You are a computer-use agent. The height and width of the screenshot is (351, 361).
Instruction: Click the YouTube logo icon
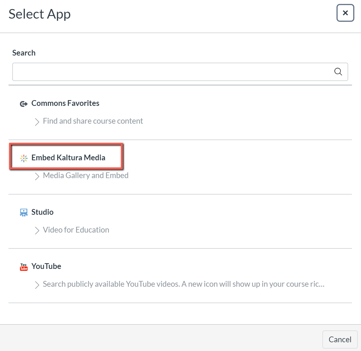point(24,267)
